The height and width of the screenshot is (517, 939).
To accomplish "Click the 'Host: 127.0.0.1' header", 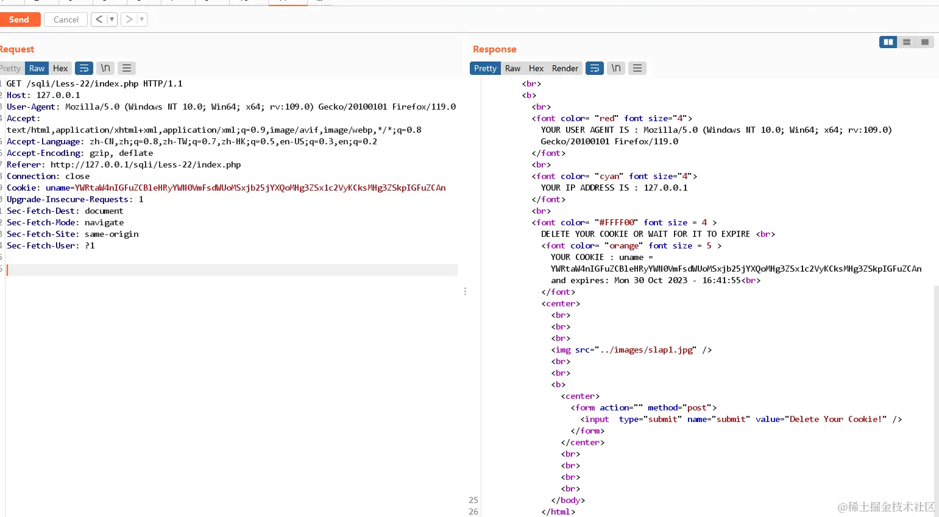I will point(43,95).
